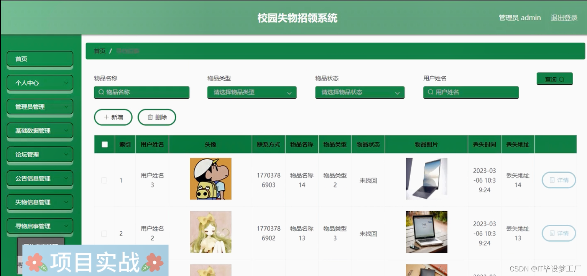The width and height of the screenshot is (587, 276).
Task: Click the 未找回 status in row 1
Action: tap(368, 180)
